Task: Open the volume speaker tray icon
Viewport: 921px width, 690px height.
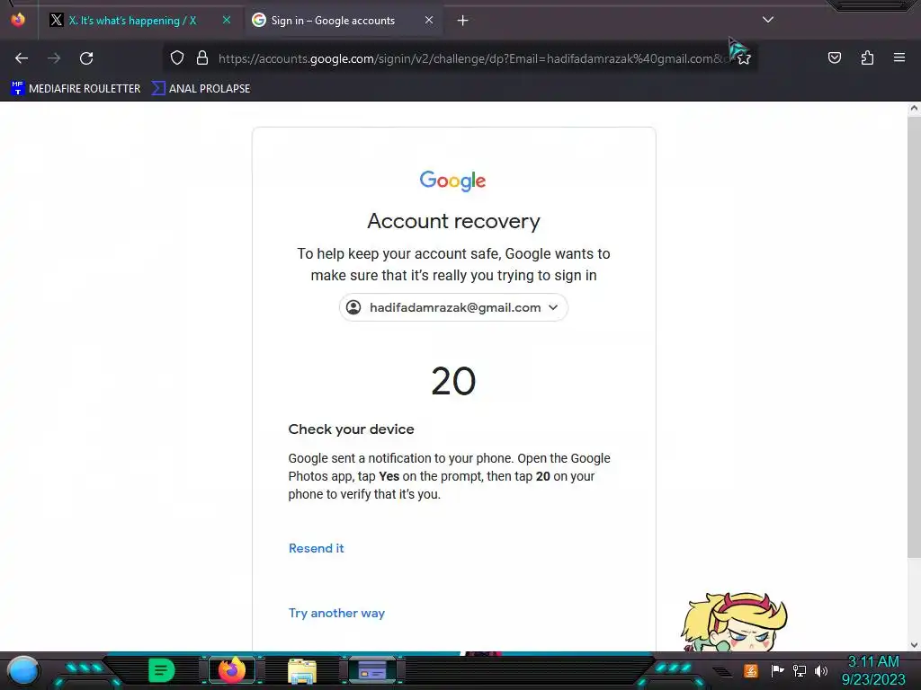Action: point(820,670)
